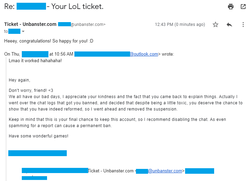Click the "Have some wonderful games!" line
The width and height of the screenshot is (247, 181).
click(x=38, y=136)
